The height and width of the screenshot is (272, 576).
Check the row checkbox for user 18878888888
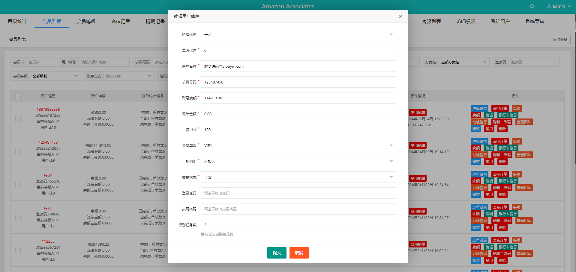[18, 119]
